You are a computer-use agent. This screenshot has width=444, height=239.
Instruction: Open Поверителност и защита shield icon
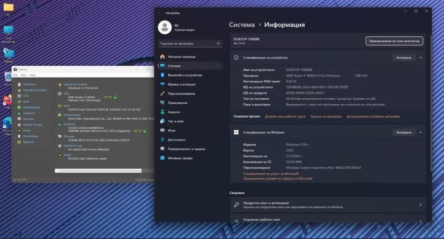tap(162, 149)
